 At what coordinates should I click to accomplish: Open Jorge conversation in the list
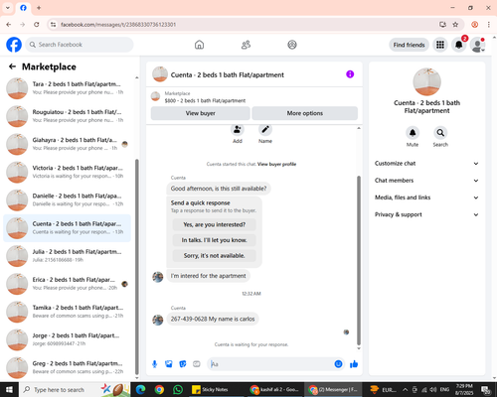pos(67,339)
